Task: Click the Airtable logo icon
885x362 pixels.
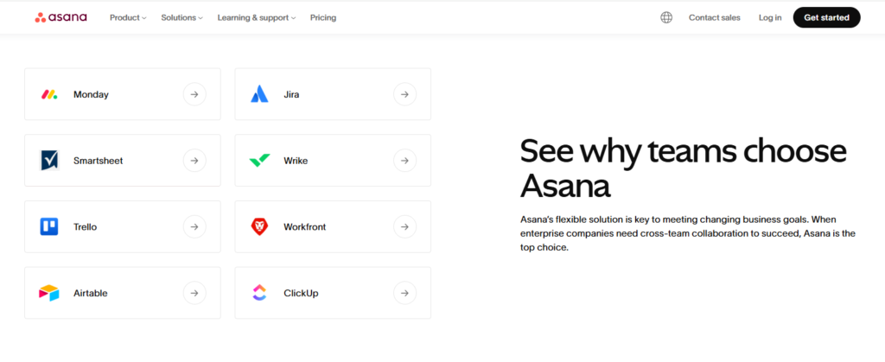Action: pyautogui.click(x=49, y=293)
